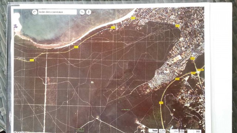
Task: Click the share counter box showing 968
Action: [x=194, y=132]
